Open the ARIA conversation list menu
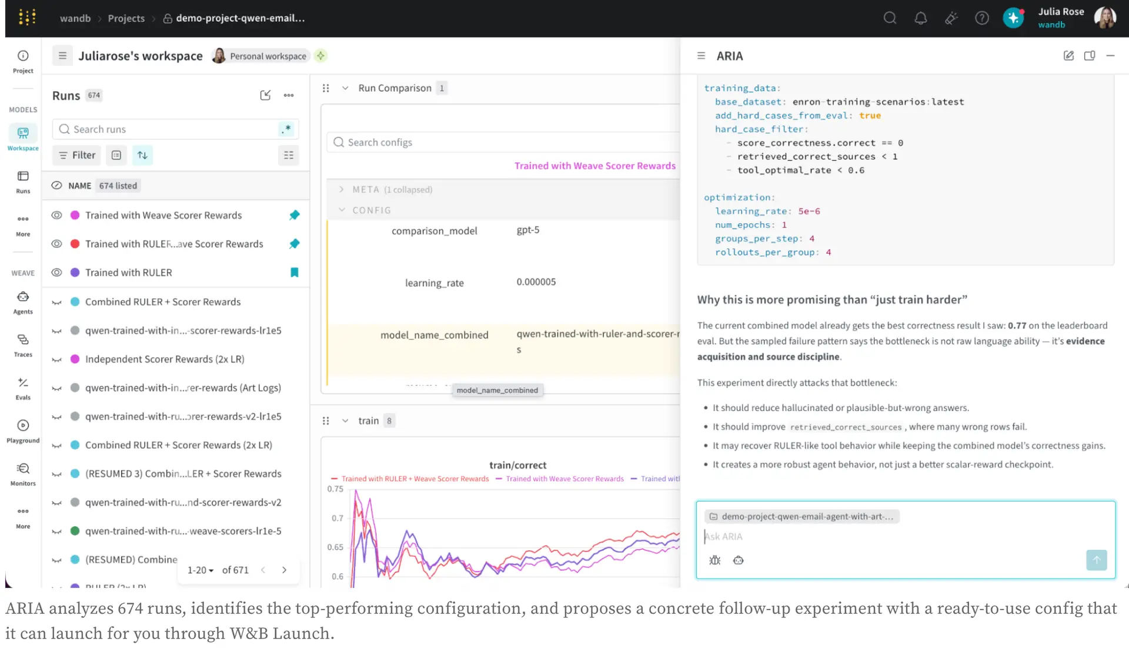Screen dimensions: 1129x652 click(x=701, y=56)
